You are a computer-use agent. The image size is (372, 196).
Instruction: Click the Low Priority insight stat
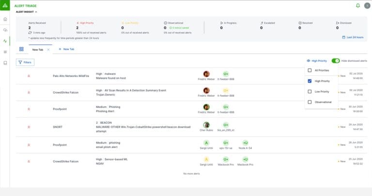[135, 28]
